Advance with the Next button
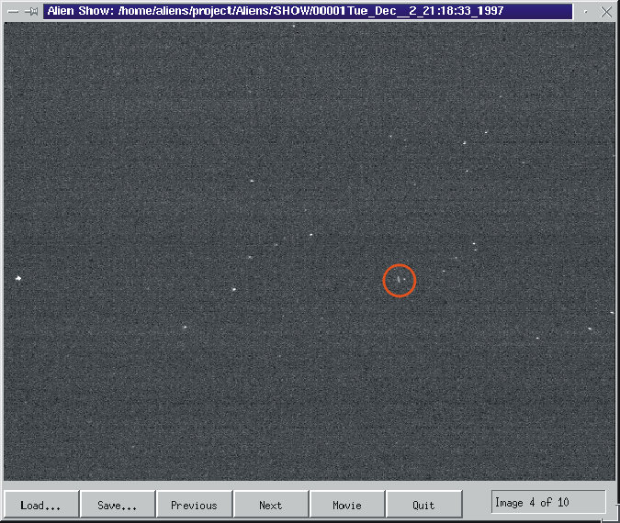Viewport: 620px width, 523px height. click(271, 504)
